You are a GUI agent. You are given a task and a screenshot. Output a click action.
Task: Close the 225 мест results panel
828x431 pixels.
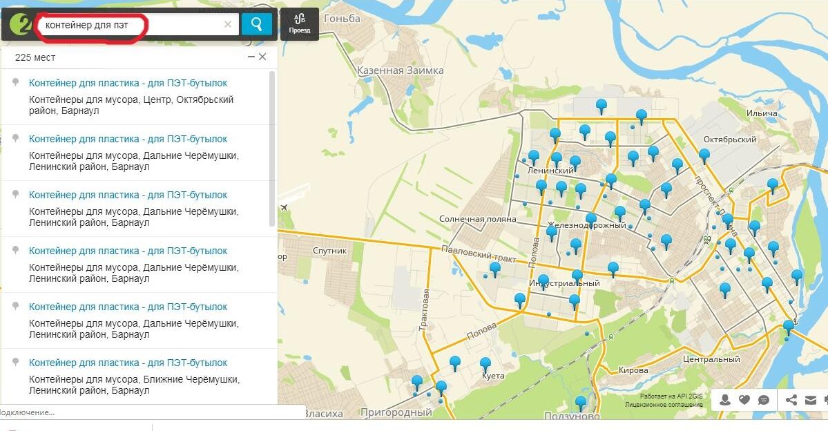(x=262, y=57)
